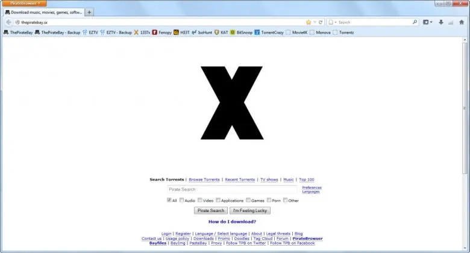The height and width of the screenshot is (253, 470).
Task: Click the magnifying glass search icon
Action: click(x=415, y=22)
